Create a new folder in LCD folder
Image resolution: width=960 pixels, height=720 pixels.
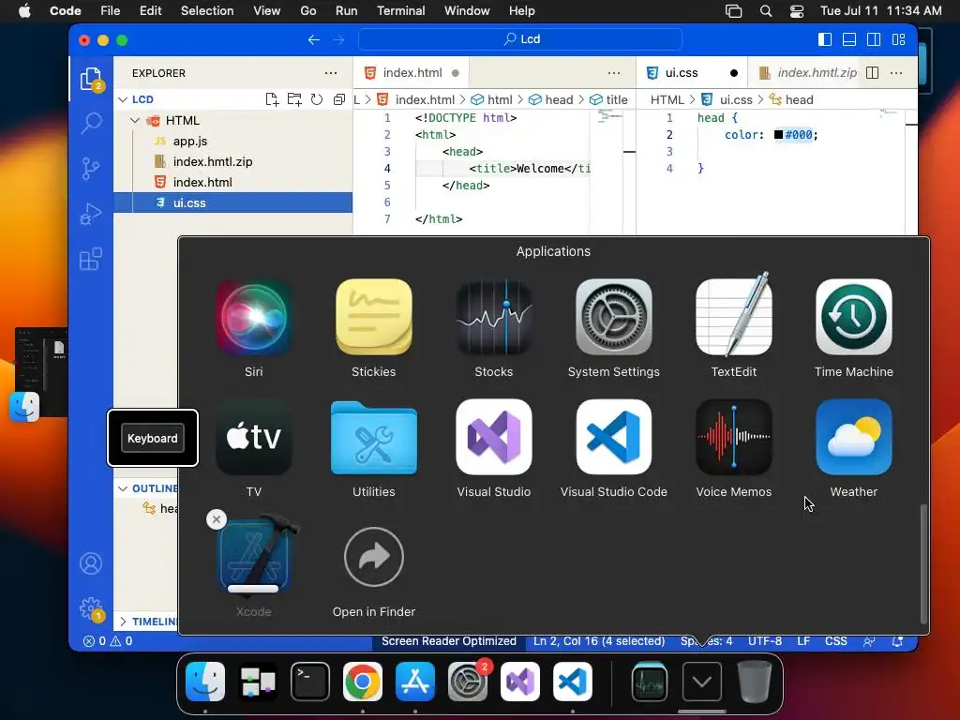(x=294, y=99)
